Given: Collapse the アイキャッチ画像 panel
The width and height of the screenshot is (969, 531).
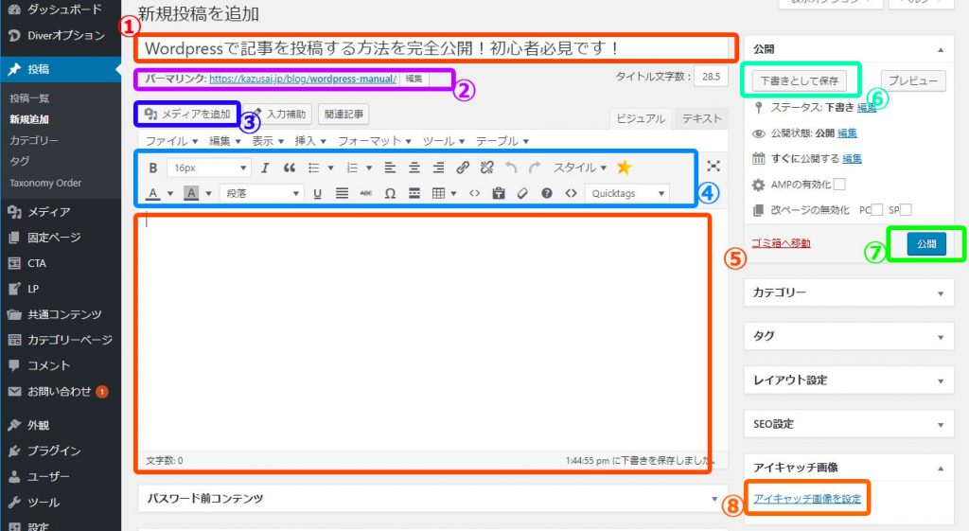Looking at the screenshot, I should [941, 468].
